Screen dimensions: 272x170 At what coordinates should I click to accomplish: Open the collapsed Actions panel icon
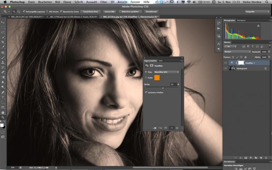(x=219, y=29)
